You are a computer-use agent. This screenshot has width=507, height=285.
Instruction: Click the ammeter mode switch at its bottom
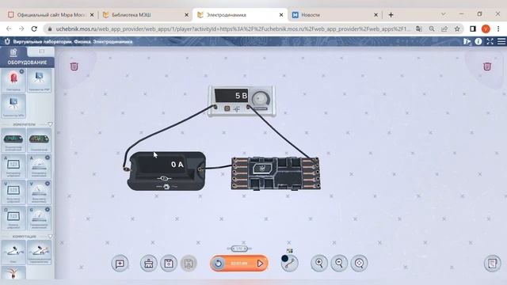(x=166, y=187)
